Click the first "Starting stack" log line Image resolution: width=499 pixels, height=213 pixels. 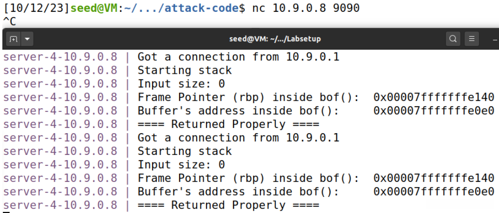tap(184, 71)
